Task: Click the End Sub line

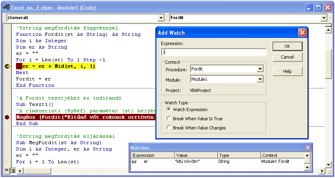Action: [27, 123]
